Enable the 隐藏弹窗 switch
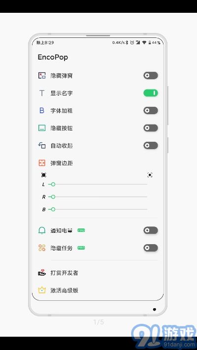 [x=151, y=75]
